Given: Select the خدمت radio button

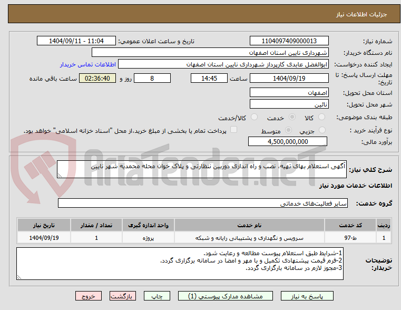Looking at the screenshot, I should (292, 117).
